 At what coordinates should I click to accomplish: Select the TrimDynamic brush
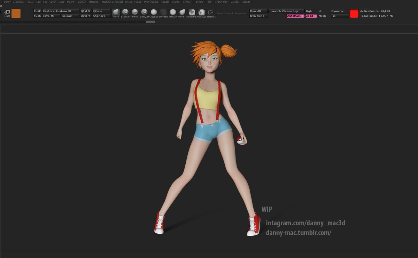(173, 13)
